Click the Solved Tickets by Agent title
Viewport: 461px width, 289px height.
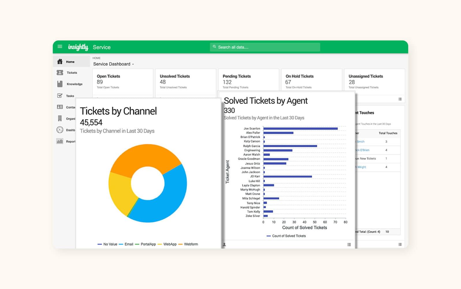(x=266, y=101)
